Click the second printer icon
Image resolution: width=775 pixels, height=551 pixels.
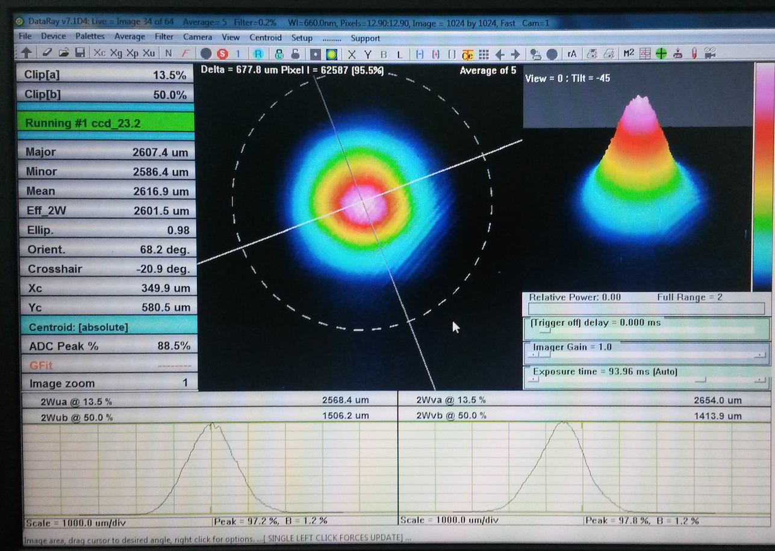tap(609, 54)
